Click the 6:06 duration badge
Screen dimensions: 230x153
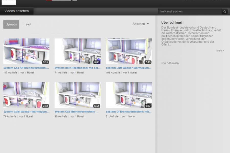click(x=97, y=62)
